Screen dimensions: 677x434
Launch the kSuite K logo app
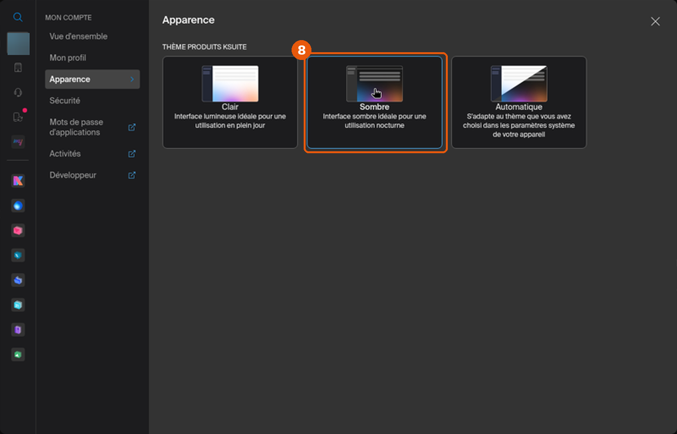coord(18,181)
